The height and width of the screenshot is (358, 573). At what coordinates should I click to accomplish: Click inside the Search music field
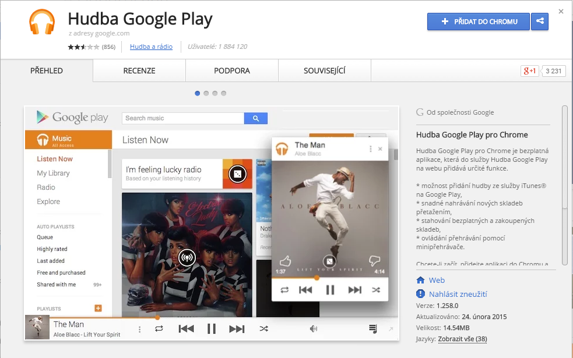click(181, 118)
